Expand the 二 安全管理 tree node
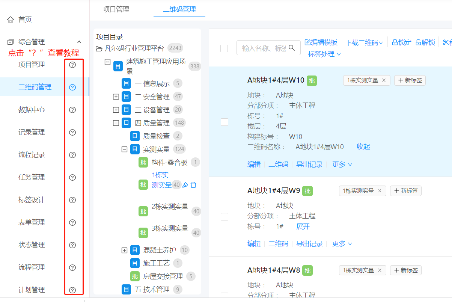 116,97
